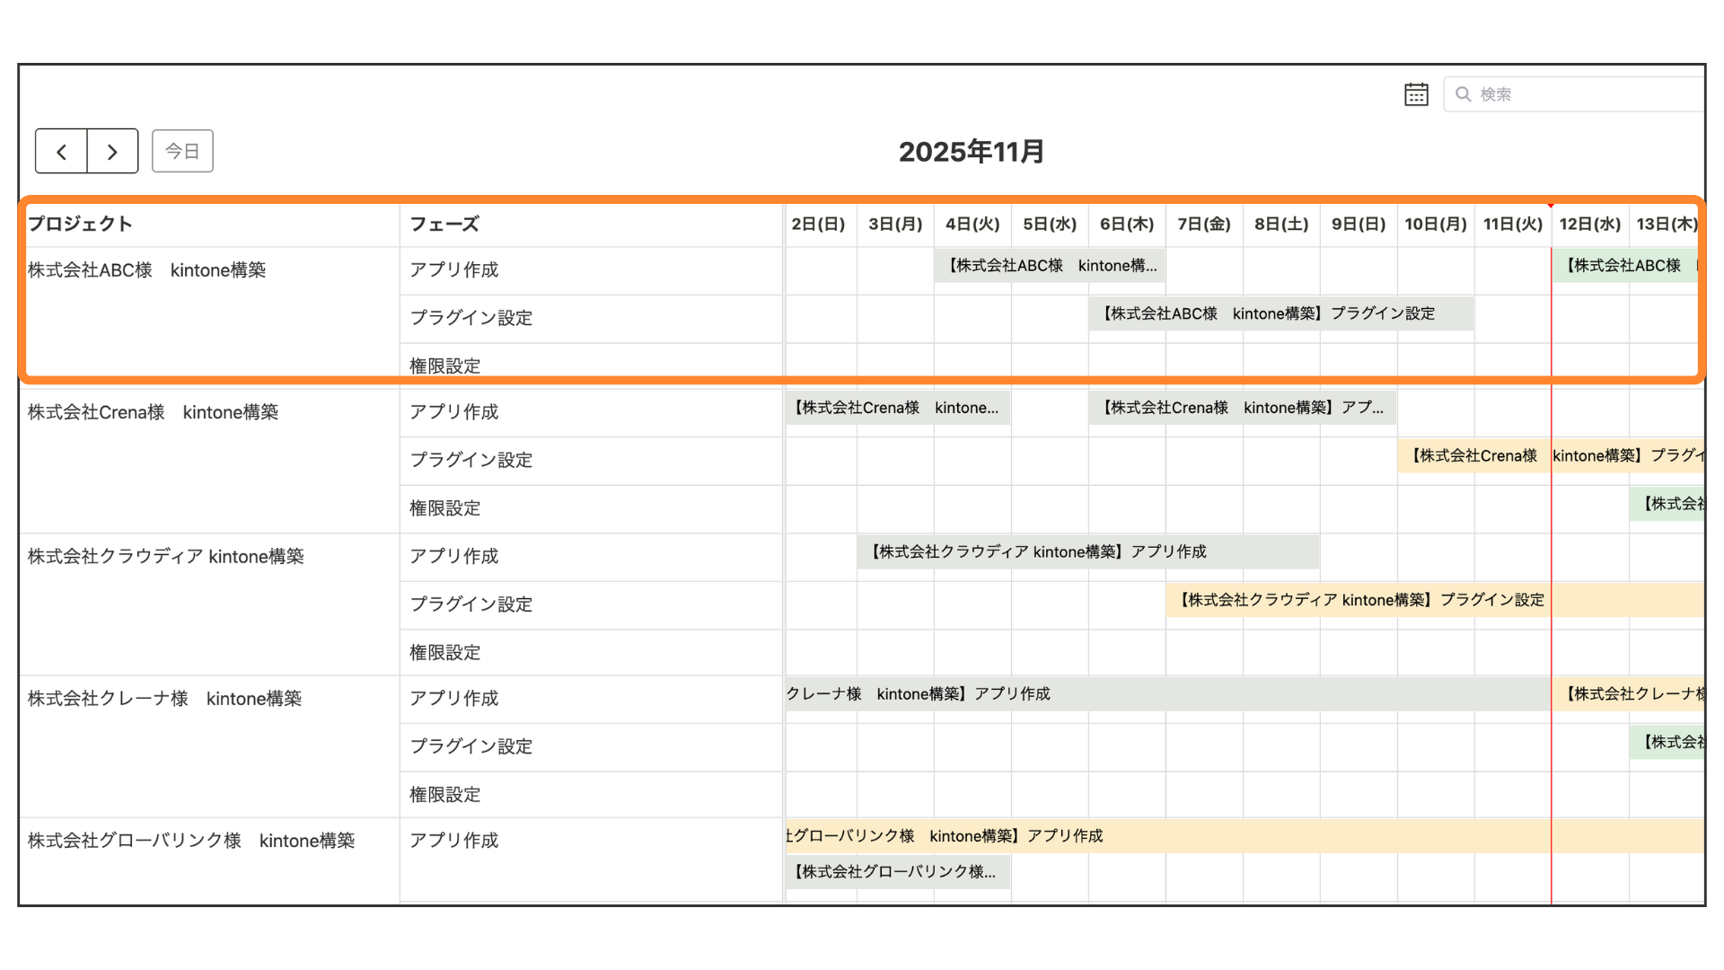Image resolution: width=1724 pixels, height=970 pixels.
Task: Click the フェーズ column header
Action: (x=444, y=225)
